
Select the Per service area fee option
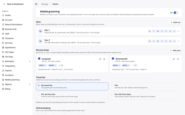coord(72,95)
